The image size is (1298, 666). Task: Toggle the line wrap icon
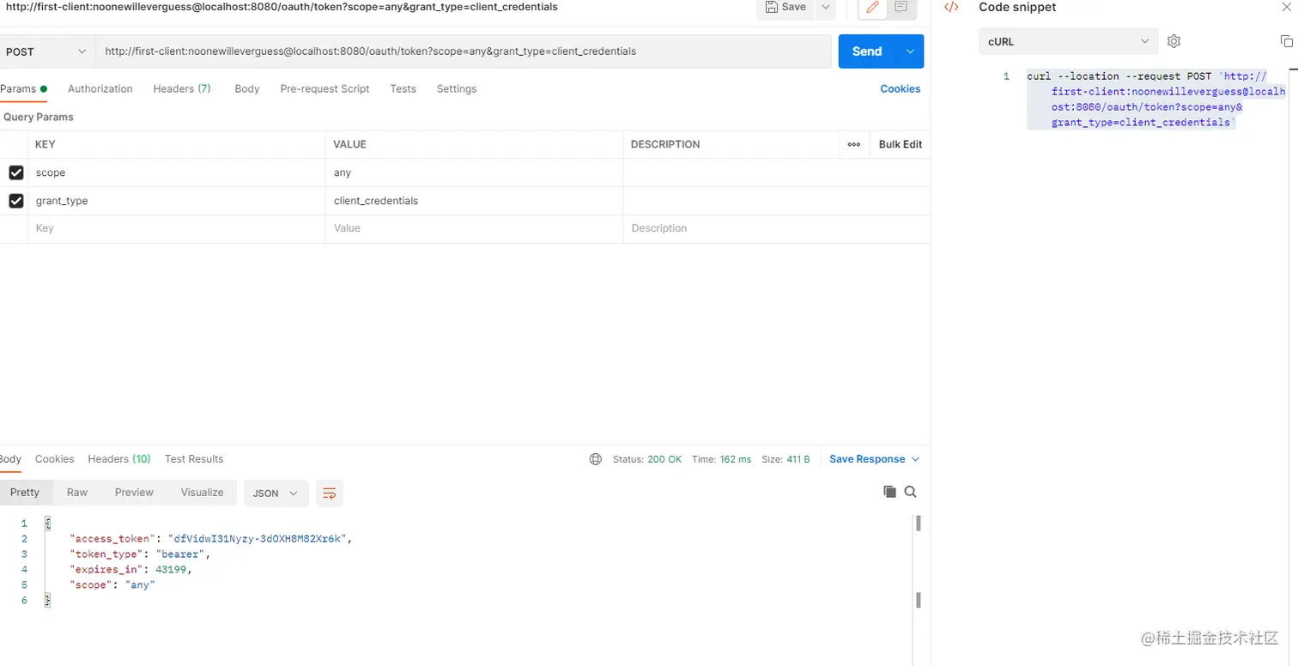(330, 493)
